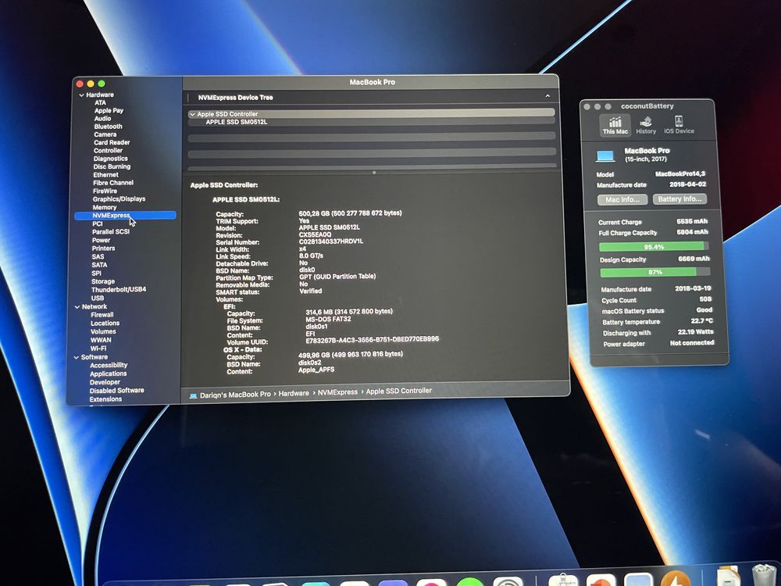Select Printers in the sidebar

click(103, 248)
